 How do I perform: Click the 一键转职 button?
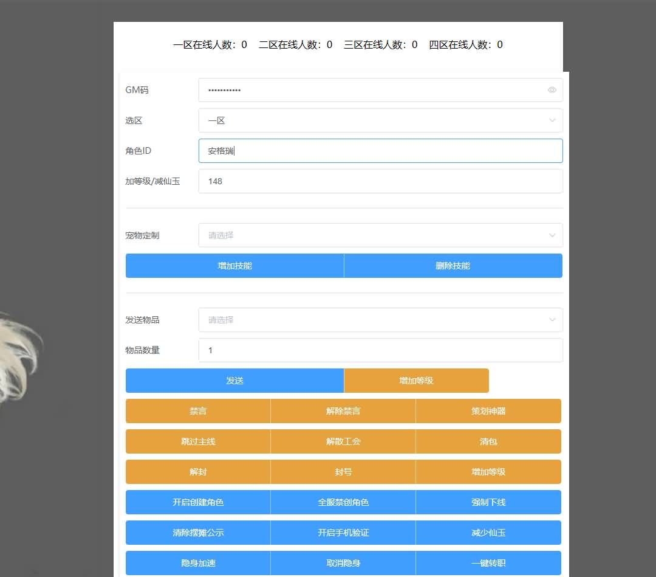488,563
